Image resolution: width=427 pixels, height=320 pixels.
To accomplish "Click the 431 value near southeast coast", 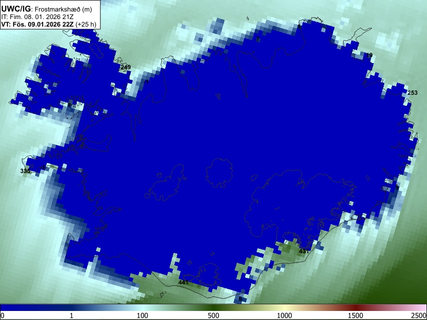I will tap(303, 251).
